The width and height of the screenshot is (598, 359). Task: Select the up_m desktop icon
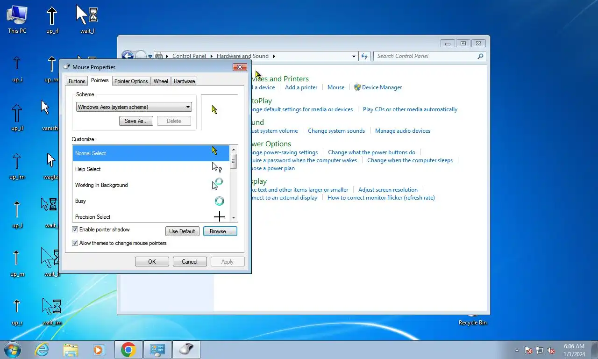[17, 263]
